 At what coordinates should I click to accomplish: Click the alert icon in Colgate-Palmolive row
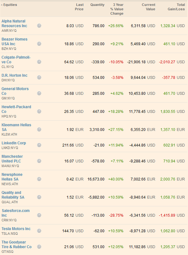[x=39, y=62]
